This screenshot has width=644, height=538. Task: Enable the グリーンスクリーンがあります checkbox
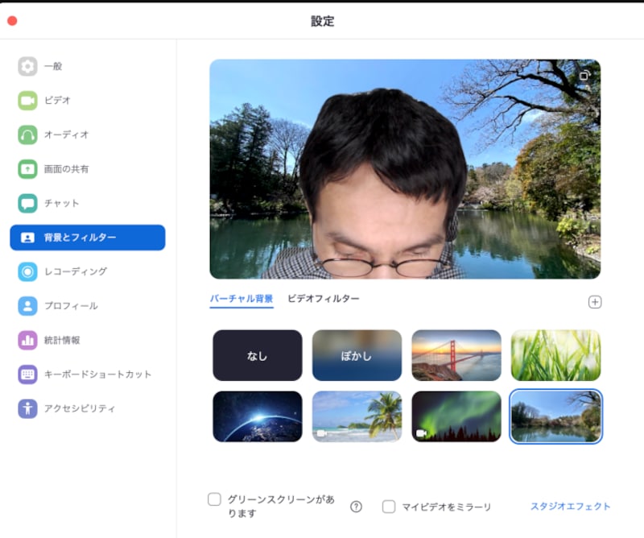[213, 499]
